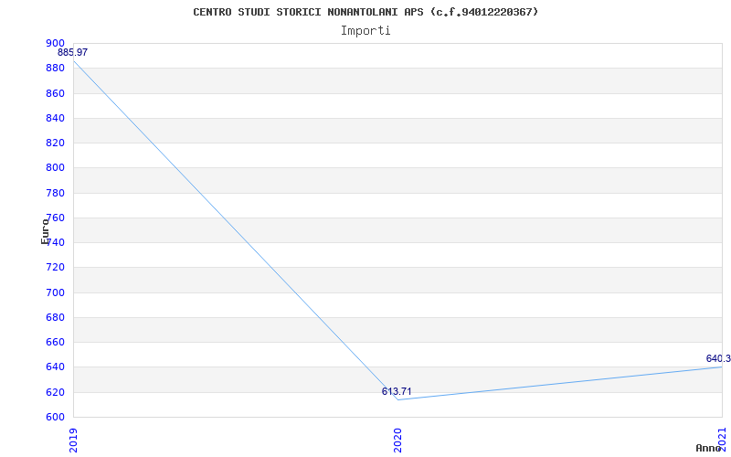Select the 885.97 data label
Image resolution: width=731 pixels, height=457 pixels.
coord(73,53)
